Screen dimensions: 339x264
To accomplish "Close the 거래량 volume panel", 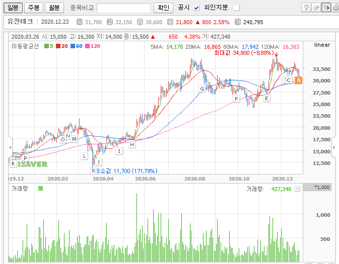I will [298, 189].
